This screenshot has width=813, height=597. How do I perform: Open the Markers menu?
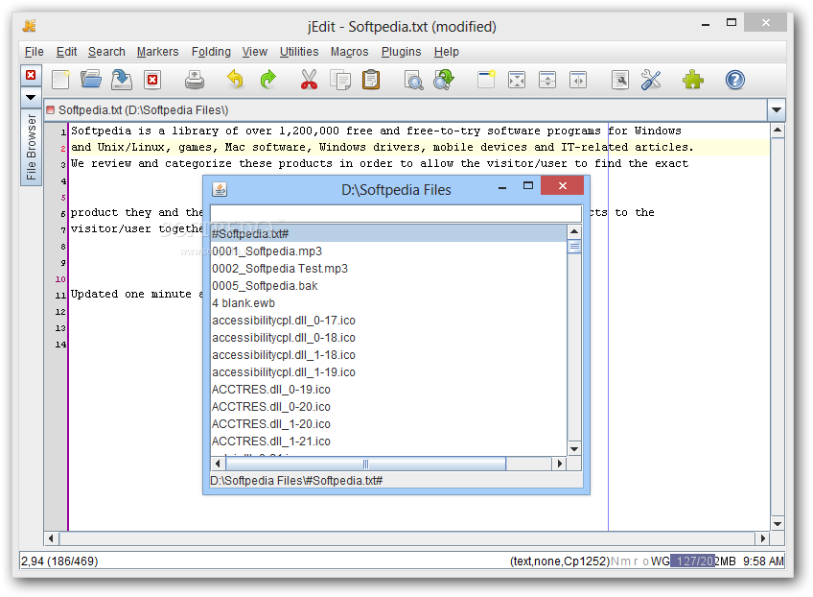157,52
